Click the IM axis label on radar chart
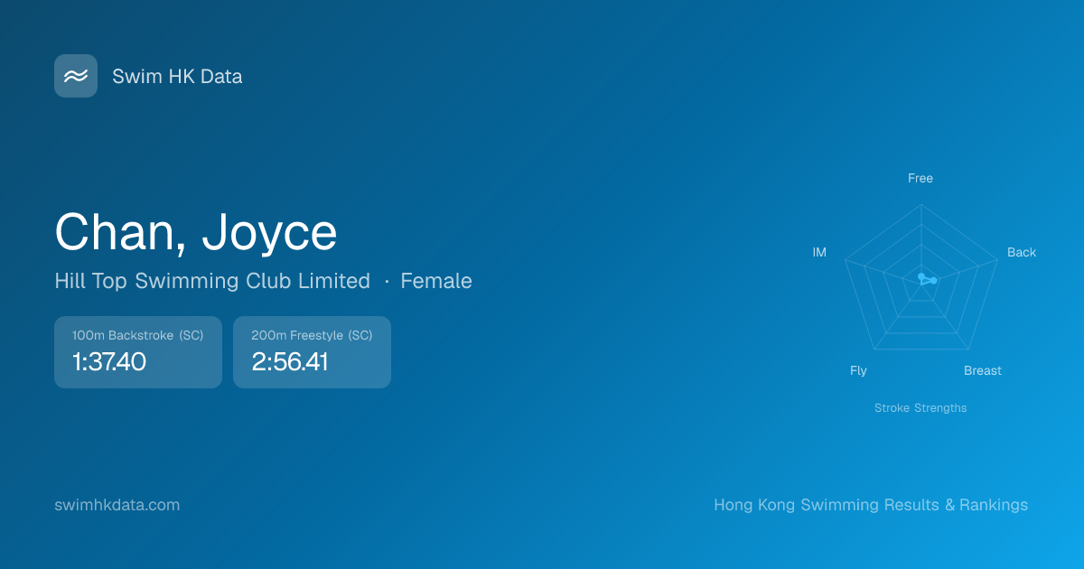 click(x=819, y=252)
